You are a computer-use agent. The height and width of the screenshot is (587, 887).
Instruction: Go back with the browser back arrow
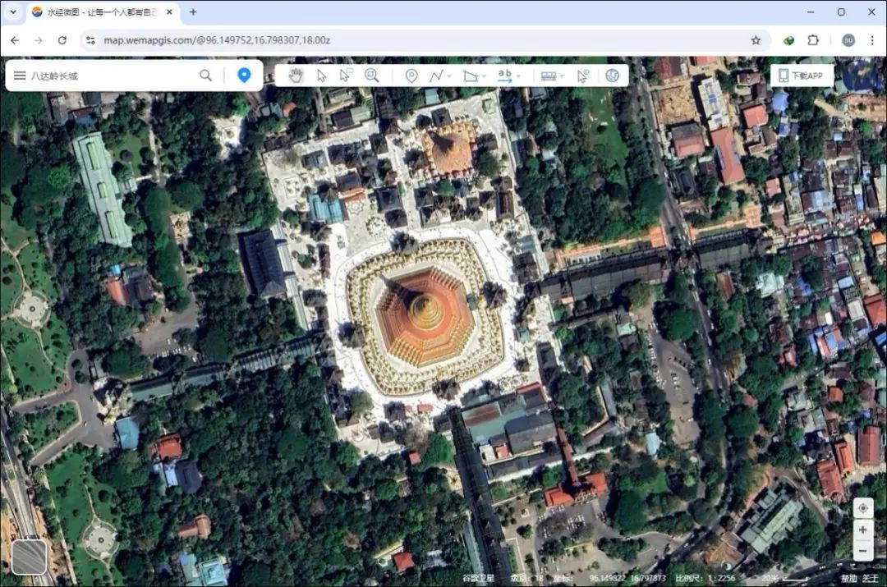[15, 40]
